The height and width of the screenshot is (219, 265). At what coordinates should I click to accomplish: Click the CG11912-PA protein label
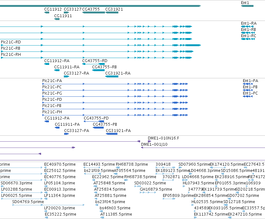click(x=57, y=118)
